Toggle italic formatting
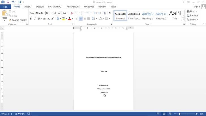This screenshot has height=116, width=206. 35,19
